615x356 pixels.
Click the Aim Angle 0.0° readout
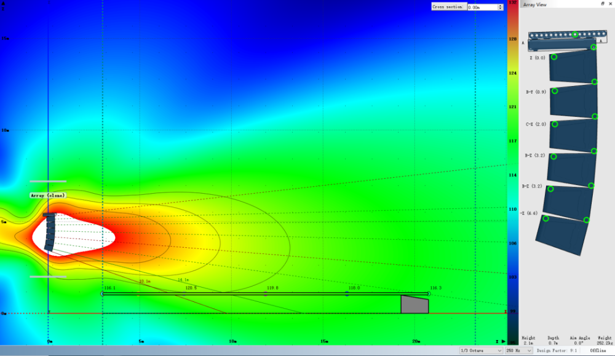pyautogui.click(x=580, y=340)
